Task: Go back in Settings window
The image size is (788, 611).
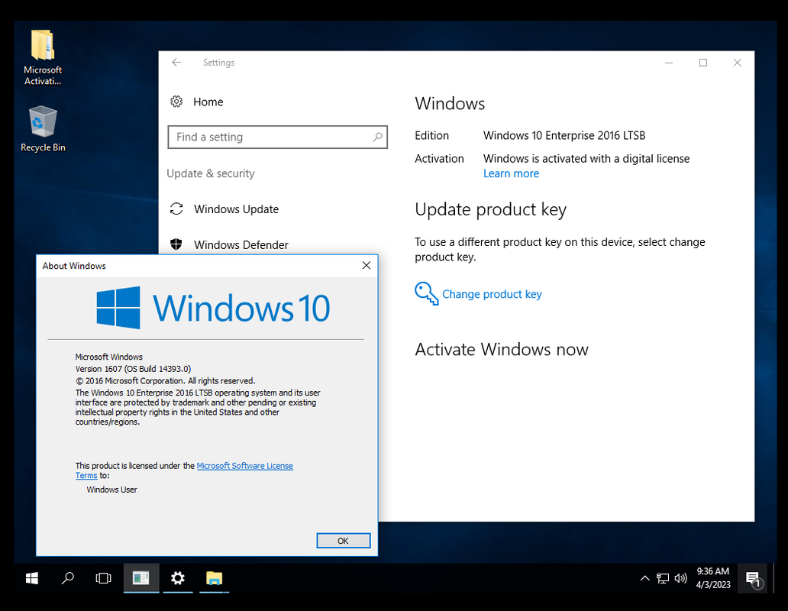Action: 176,63
